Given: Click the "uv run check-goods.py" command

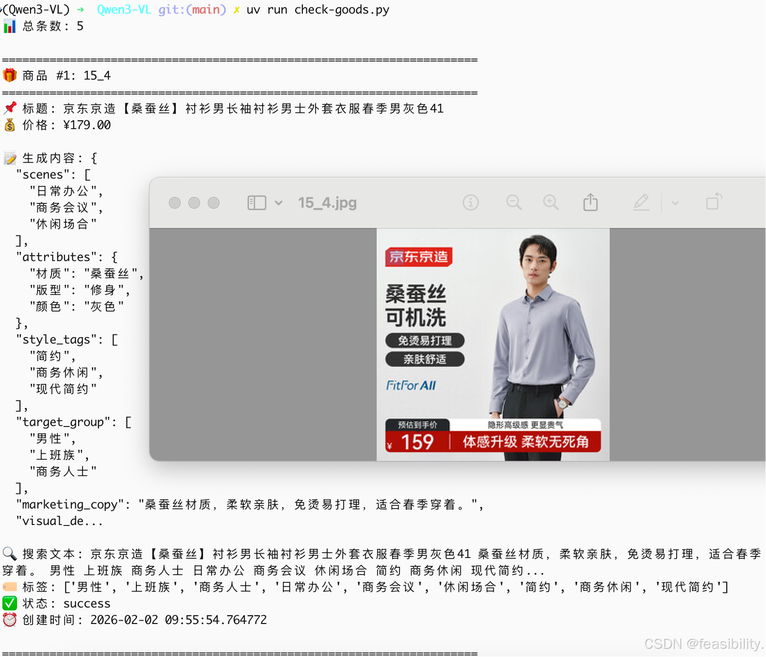Looking at the screenshot, I should tap(318, 10).
